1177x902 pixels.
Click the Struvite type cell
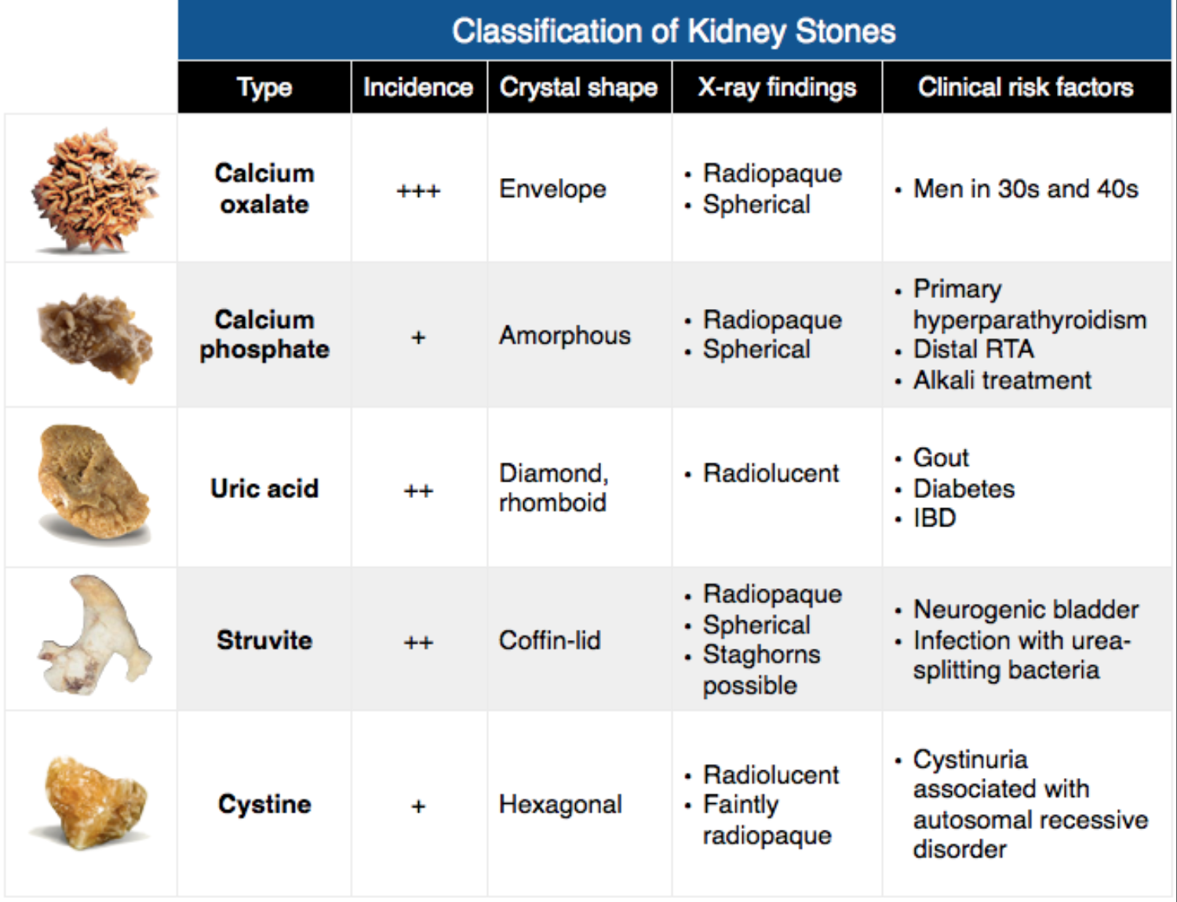coord(264,640)
